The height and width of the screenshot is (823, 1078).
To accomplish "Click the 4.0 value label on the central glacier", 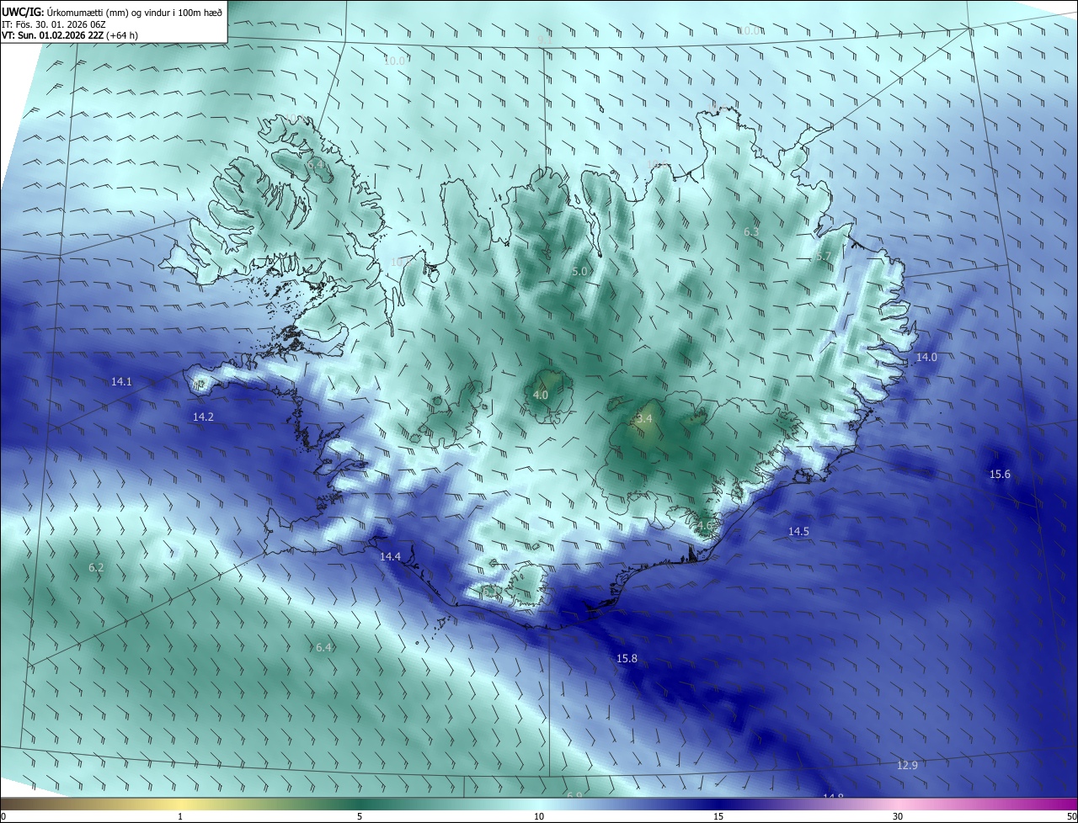I will click(x=541, y=395).
